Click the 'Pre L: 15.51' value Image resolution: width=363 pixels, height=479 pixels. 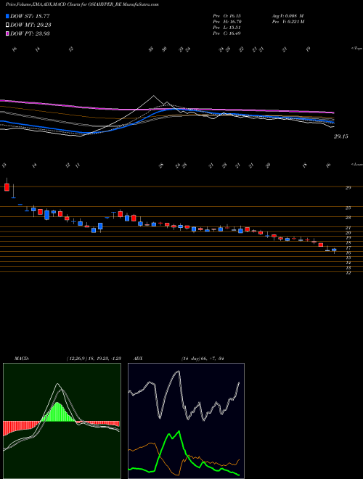[227, 27]
